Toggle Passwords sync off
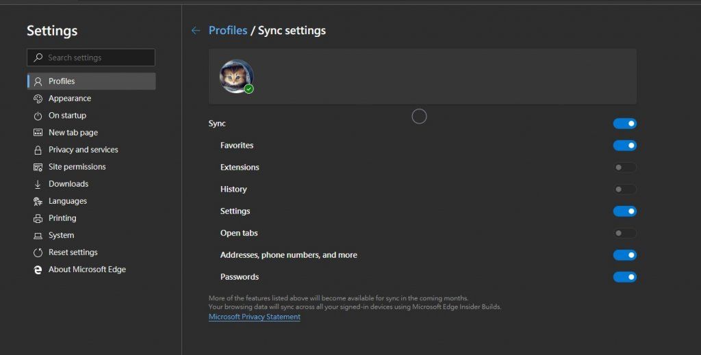This screenshot has height=355, width=701. pos(624,277)
